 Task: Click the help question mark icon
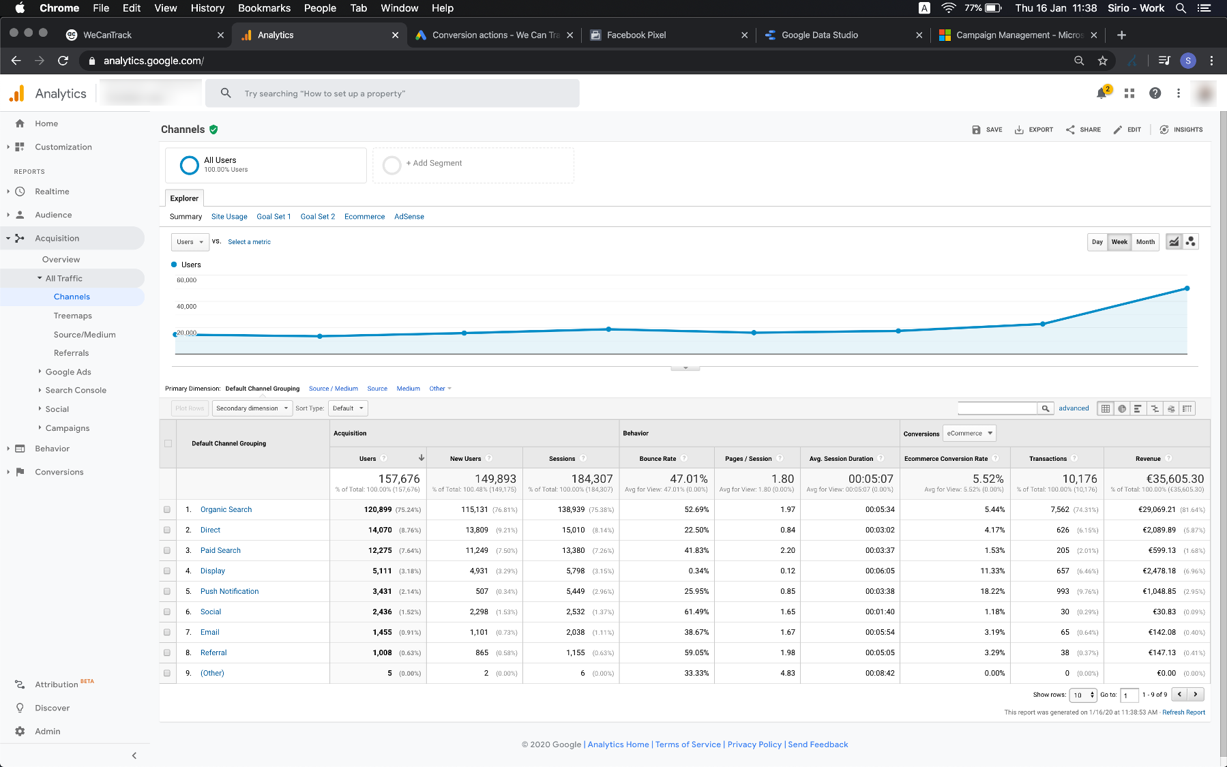pyautogui.click(x=1155, y=93)
